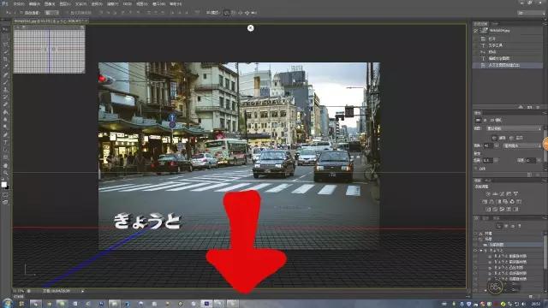Select the きょうと 前膨胀材质 row
This screenshot has height=308, width=548.
[508, 256]
